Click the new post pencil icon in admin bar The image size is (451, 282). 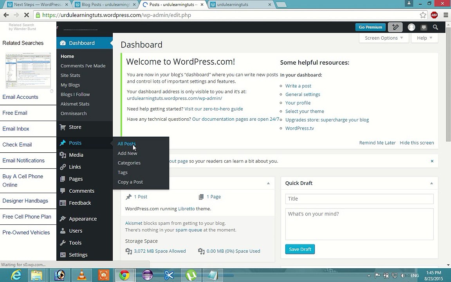point(395,27)
